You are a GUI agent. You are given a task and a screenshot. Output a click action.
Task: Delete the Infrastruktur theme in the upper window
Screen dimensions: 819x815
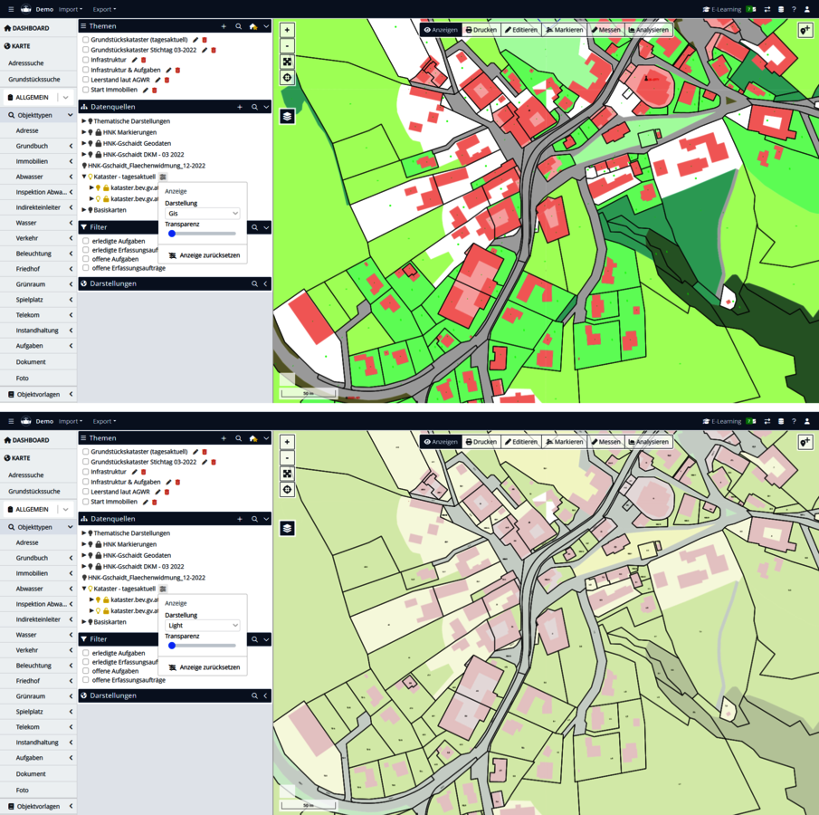(x=143, y=60)
